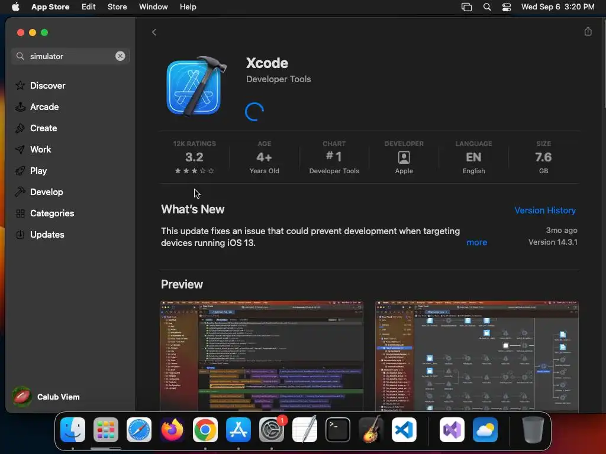
Task: Open TextEdit from the Dock
Action: click(305, 430)
